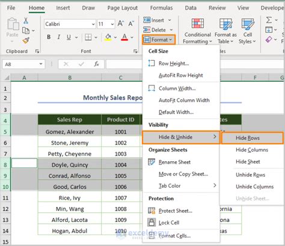Click the Insert Function fx icon
This screenshot has width=285, height=246.
96,64
